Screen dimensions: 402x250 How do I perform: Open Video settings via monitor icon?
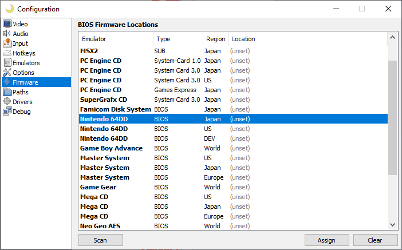(7, 24)
